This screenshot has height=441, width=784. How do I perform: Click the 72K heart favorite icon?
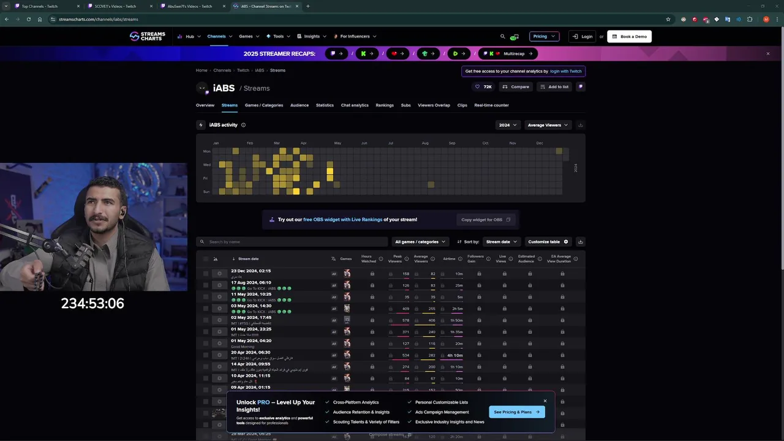pyautogui.click(x=478, y=87)
